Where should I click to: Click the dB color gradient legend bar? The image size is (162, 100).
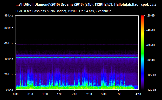click(x=143, y=53)
